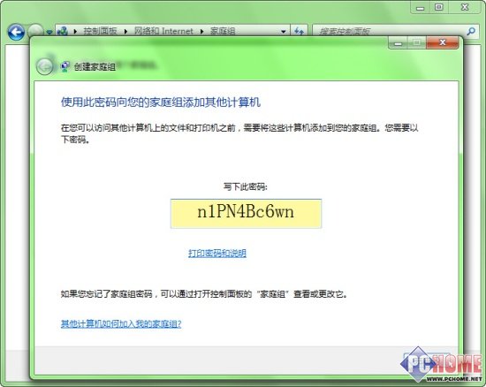The height and width of the screenshot is (387, 486).
Task: Click the magnifier search icon
Action: (x=471, y=31)
